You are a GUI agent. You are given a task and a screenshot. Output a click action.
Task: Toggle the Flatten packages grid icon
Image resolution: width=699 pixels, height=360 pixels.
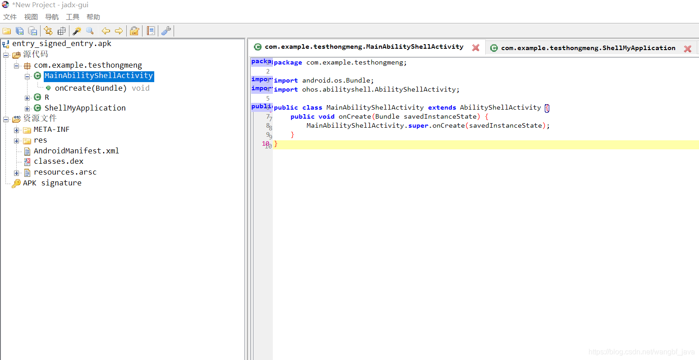(x=62, y=31)
